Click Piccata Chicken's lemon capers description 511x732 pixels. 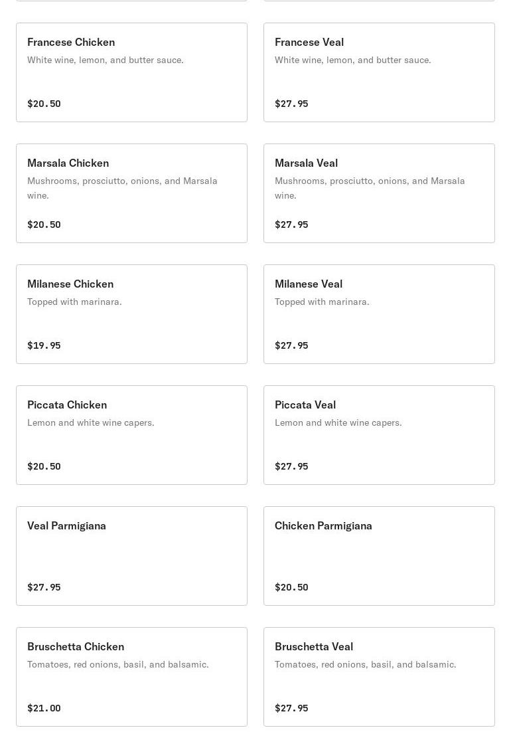[90, 423]
